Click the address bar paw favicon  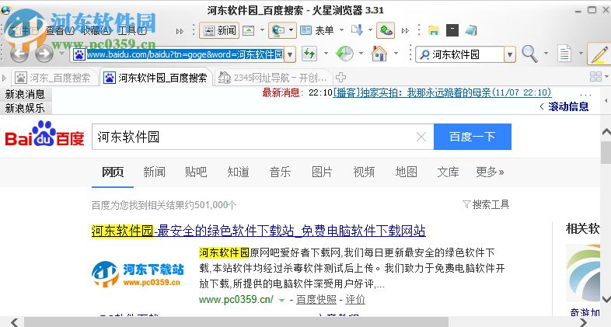[x=79, y=54]
